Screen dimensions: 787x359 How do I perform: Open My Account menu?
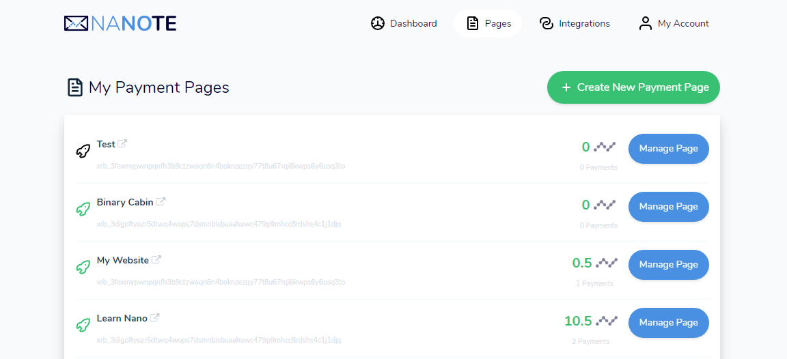coord(674,23)
